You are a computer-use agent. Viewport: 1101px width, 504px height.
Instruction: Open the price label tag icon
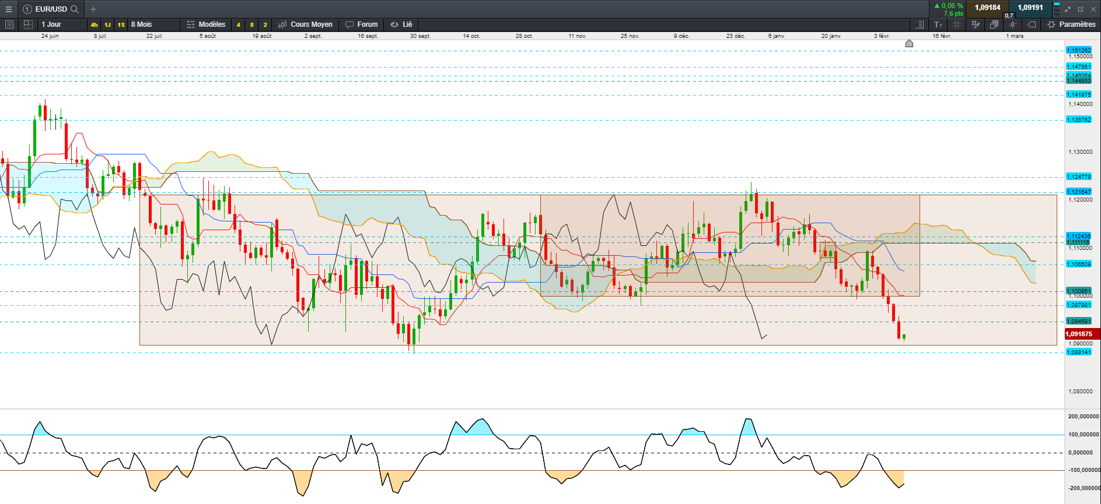coord(1032,24)
